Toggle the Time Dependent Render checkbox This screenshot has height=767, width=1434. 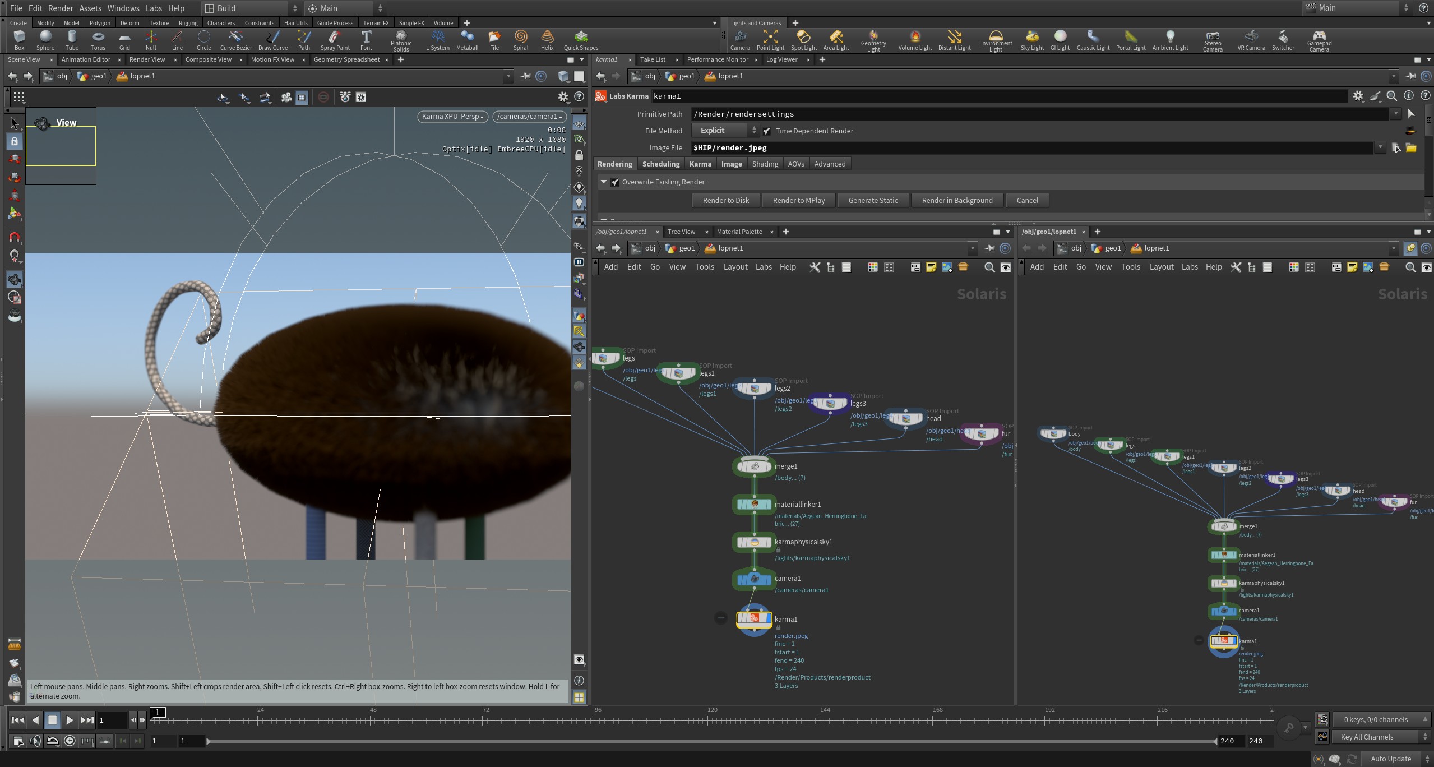click(x=767, y=131)
